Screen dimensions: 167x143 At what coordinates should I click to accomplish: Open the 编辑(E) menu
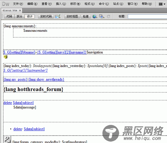pyautogui.click(x=32, y=4)
